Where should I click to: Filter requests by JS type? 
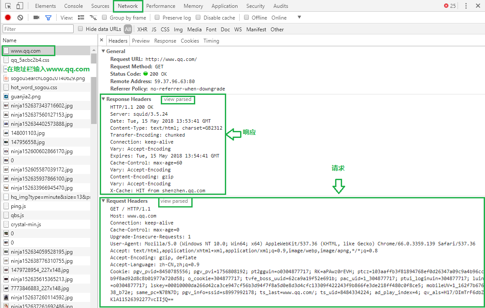coord(154,29)
